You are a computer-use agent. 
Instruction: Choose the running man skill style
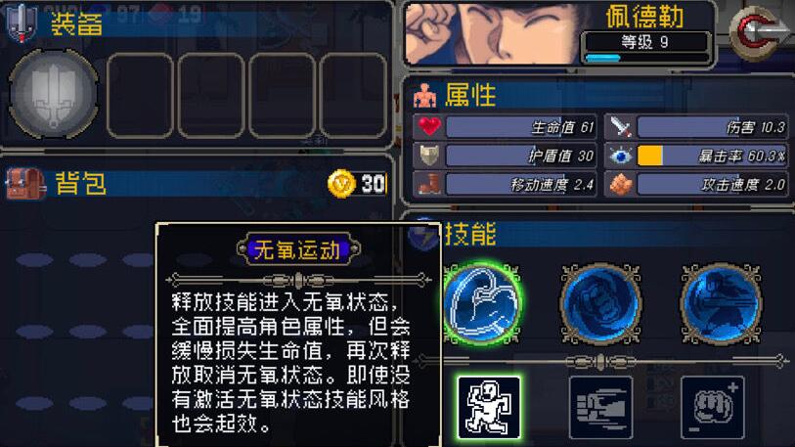click(489, 408)
